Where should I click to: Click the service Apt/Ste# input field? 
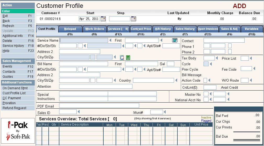pos(171,46)
